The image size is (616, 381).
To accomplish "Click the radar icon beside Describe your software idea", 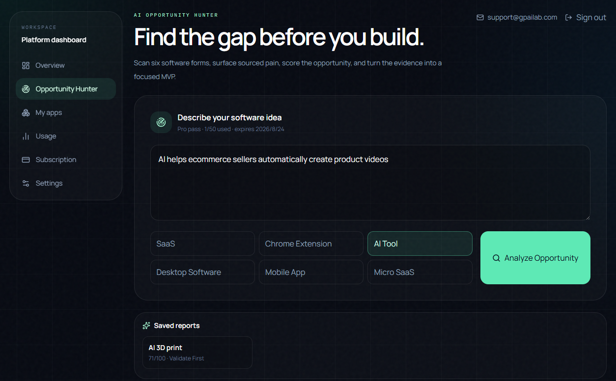I will pos(161,122).
